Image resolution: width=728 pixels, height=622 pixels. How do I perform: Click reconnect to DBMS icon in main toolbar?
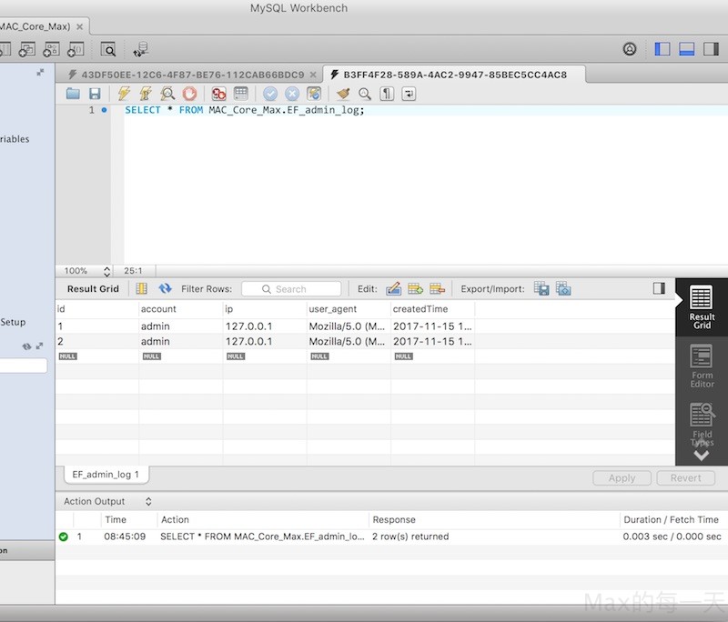(141, 49)
